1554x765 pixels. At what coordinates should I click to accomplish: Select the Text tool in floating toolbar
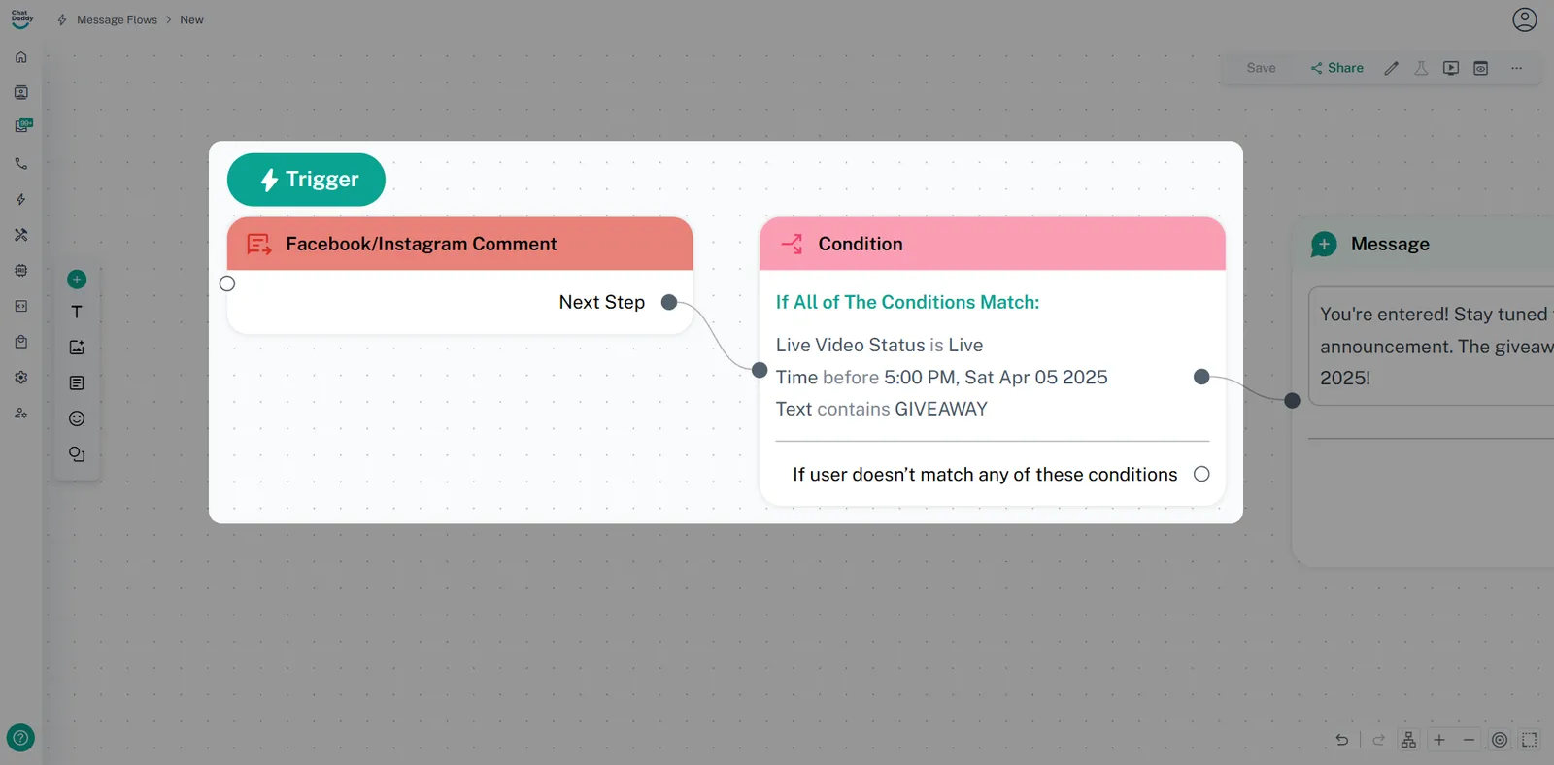click(x=77, y=312)
